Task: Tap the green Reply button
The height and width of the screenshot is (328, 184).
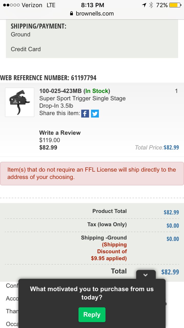Action: [x=92, y=314]
